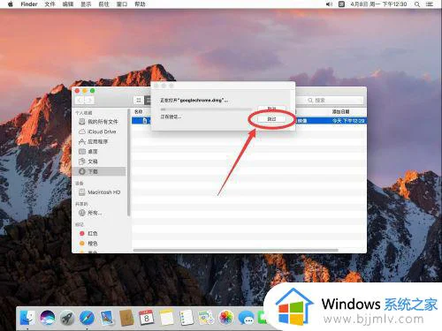This screenshot has width=442, height=331.
Task: Switch Finder to icon view
Action: pos(139,101)
